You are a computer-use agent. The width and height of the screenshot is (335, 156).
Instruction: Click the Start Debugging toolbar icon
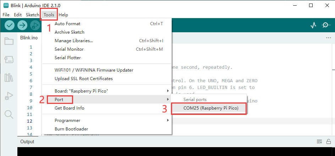pos(35,26)
